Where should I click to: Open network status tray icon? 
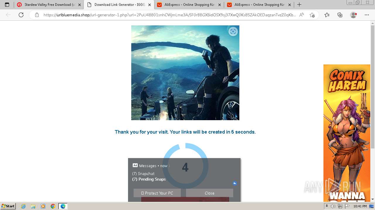[x=340, y=206]
